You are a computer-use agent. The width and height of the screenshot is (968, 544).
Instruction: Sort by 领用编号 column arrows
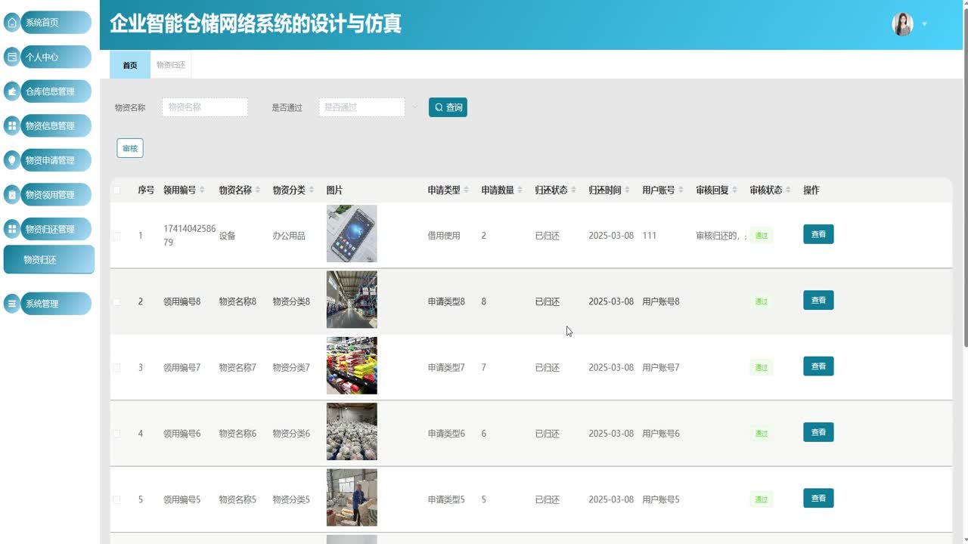(x=202, y=190)
